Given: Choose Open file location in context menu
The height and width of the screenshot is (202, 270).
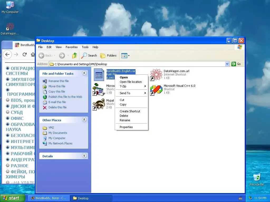Looking at the screenshot, I should pyautogui.click(x=131, y=82).
